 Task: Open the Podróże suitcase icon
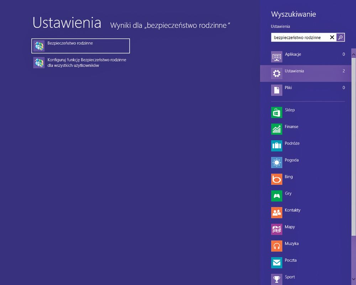277,146
